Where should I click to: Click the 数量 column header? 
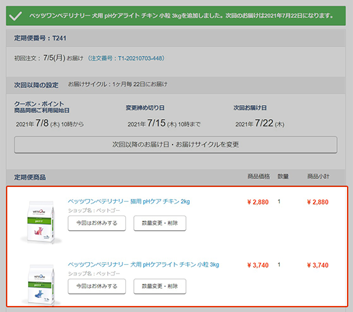283,176
